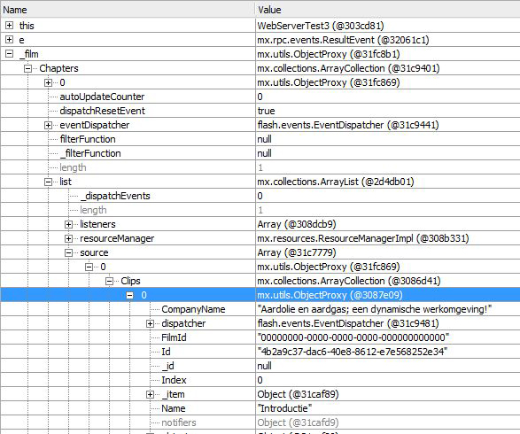This screenshot has width=520, height=434.
Task: Click the Name column header
Action: click(128, 10)
